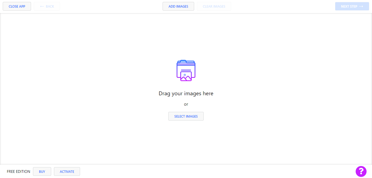Click the left arrow on Back button
This screenshot has width=372, height=178.
coord(42,6)
